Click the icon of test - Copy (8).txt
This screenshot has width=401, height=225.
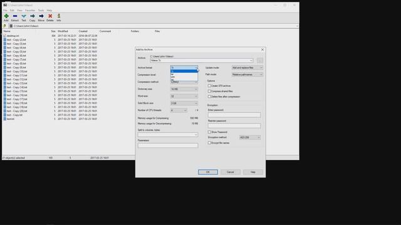point(4,64)
